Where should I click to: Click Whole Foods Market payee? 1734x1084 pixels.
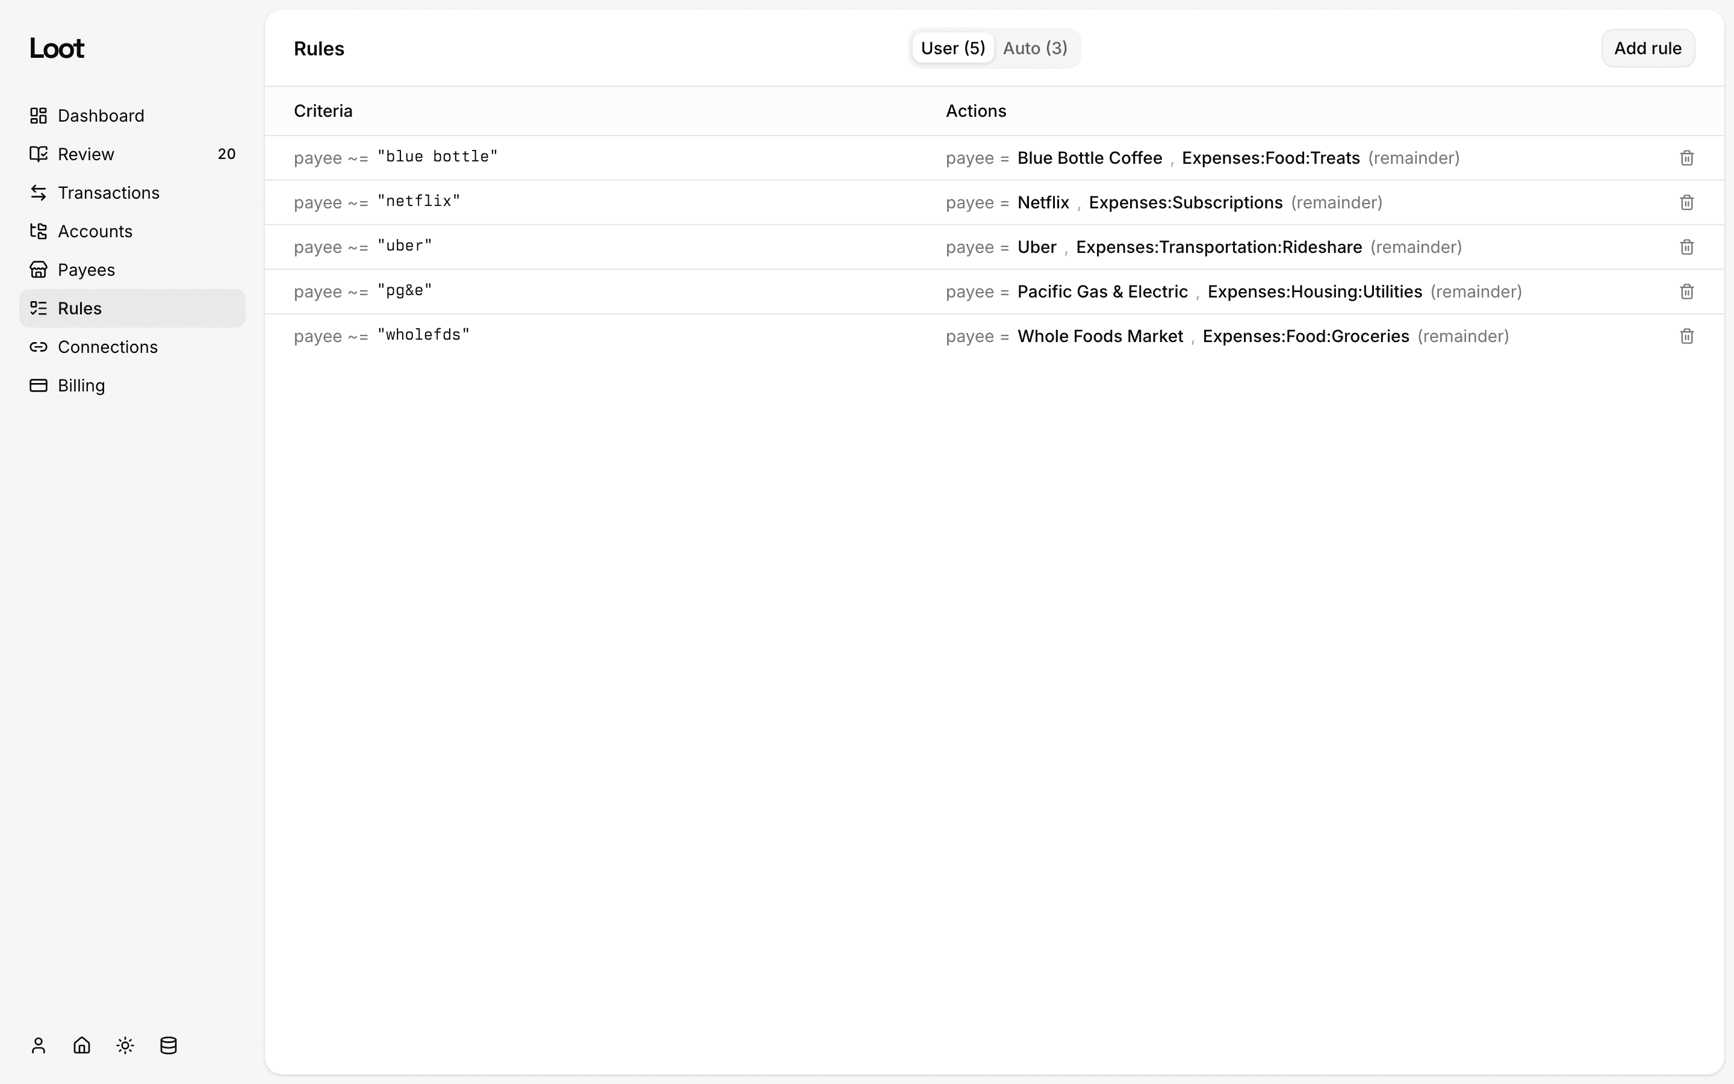pyautogui.click(x=1100, y=336)
